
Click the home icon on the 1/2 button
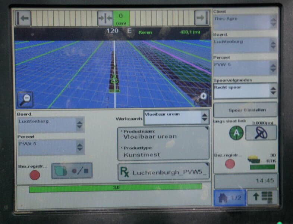click(x=223, y=198)
